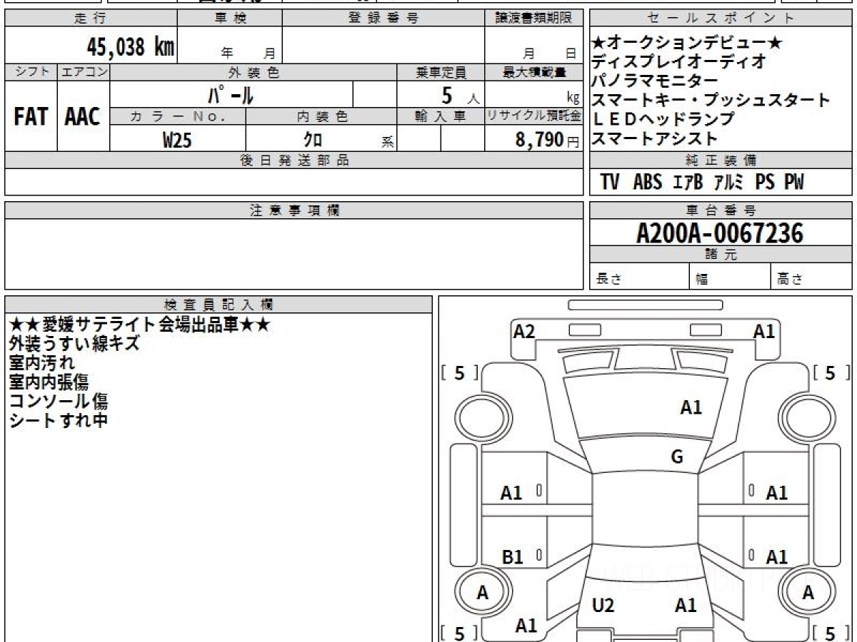Click the 注意事項欄 header

tap(294, 210)
